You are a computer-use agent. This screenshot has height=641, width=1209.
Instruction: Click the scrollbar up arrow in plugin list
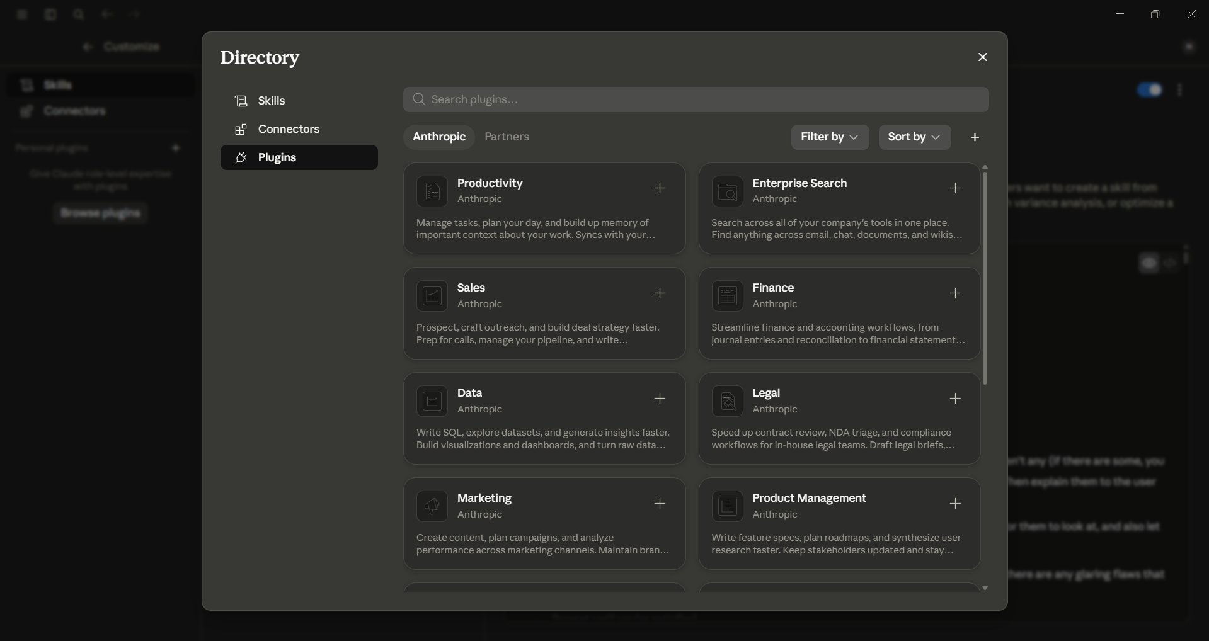tap(985, 167)
